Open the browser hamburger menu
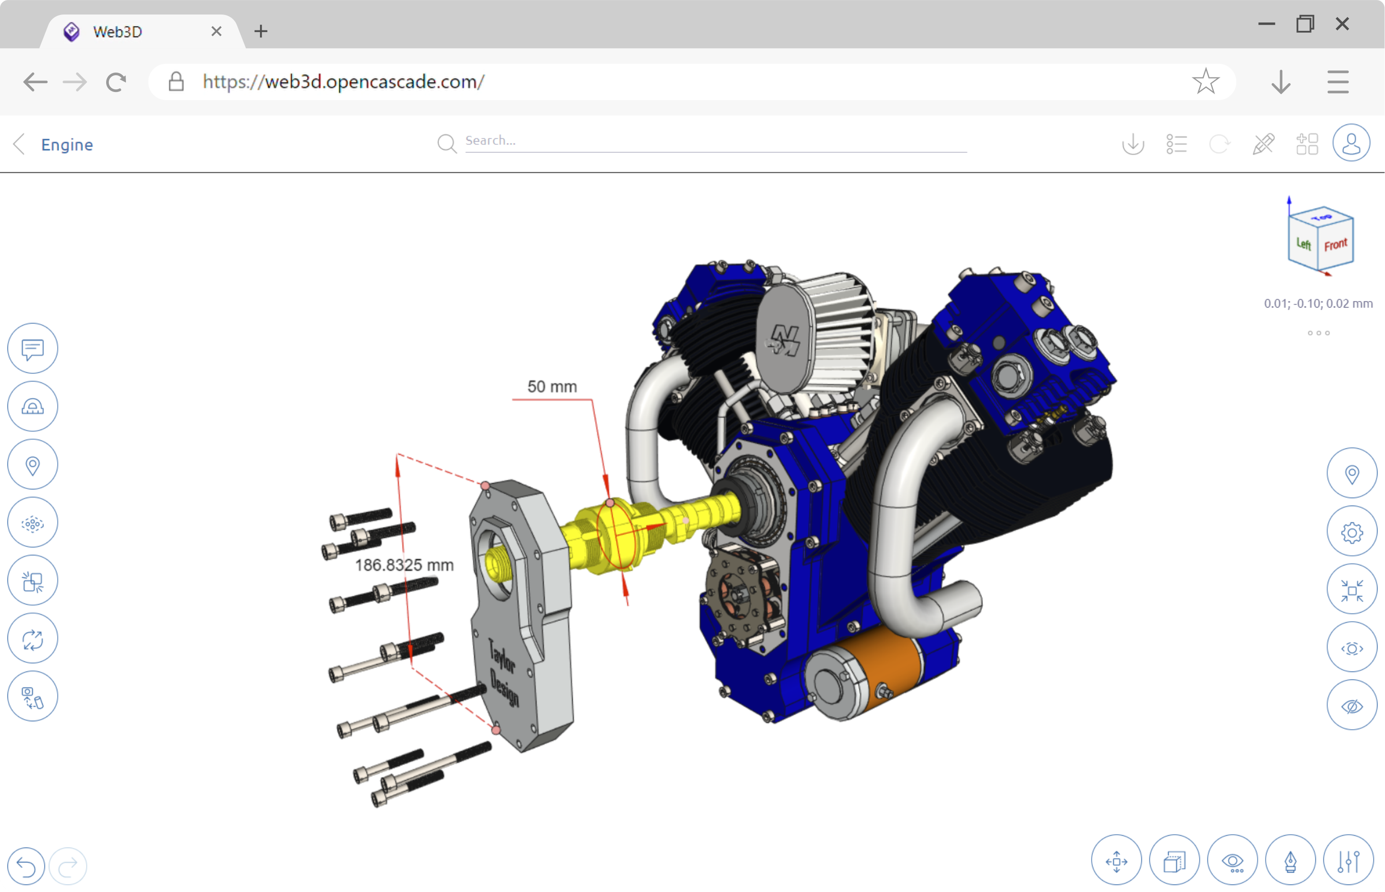Screen dimensions: 1385x892 (1337, 82)
